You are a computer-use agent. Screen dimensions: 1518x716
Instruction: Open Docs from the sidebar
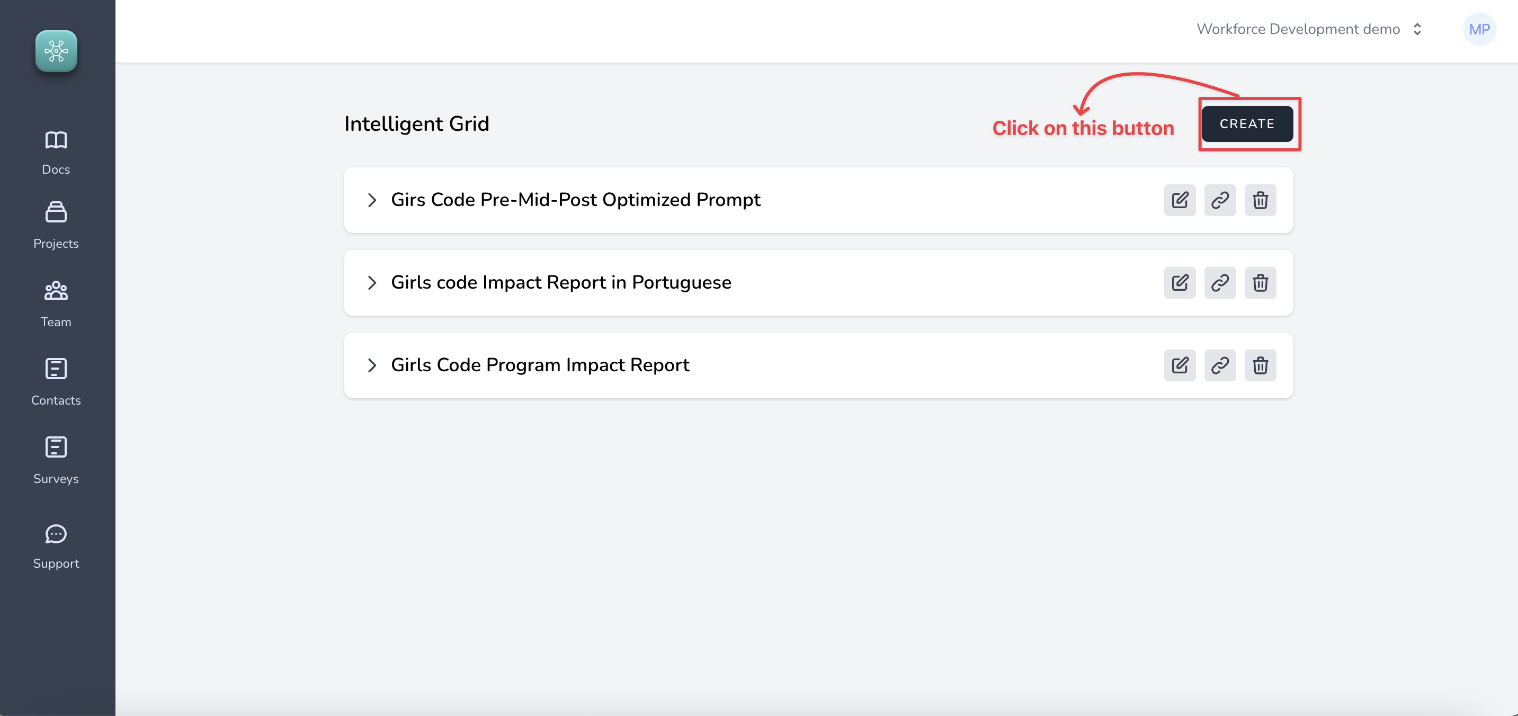click(x=56, y=153)
